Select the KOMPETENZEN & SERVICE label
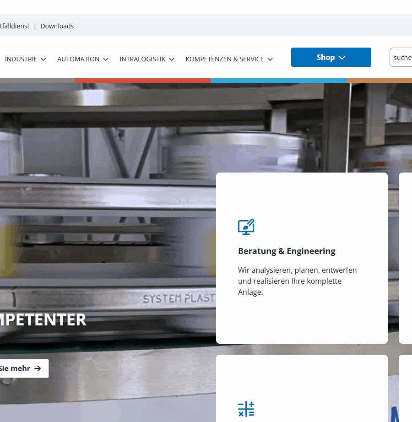 [224, 59]
